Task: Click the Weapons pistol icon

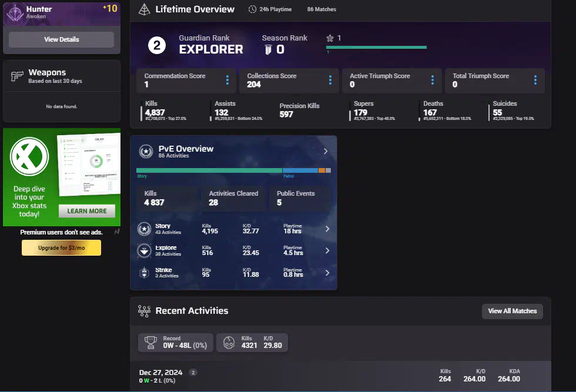Action: coord(18,76)
